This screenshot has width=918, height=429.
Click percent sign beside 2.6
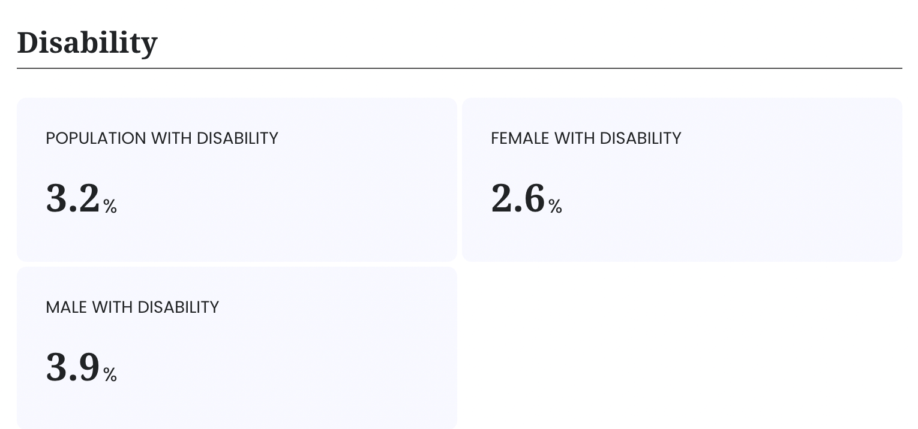point(555,207)
